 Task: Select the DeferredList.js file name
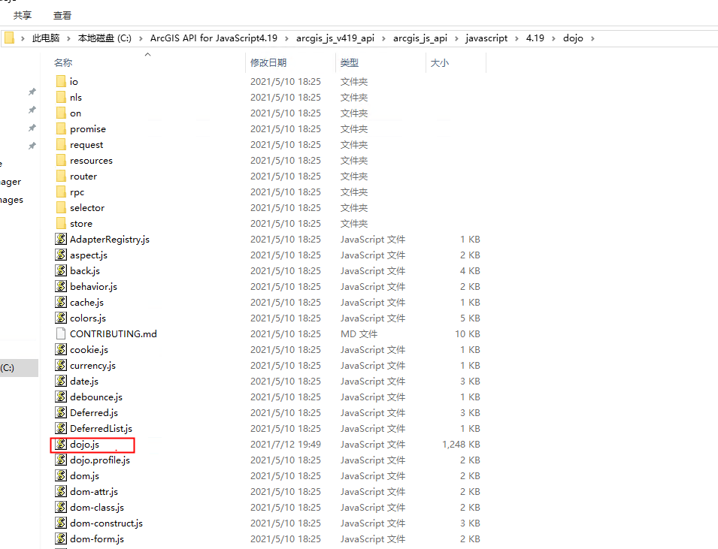point(101,428)
